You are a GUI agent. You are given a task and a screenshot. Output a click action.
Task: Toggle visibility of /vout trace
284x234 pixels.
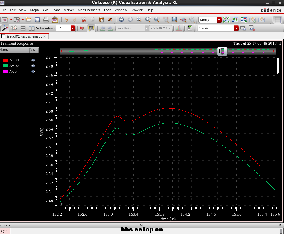click(x=33, y=72)
